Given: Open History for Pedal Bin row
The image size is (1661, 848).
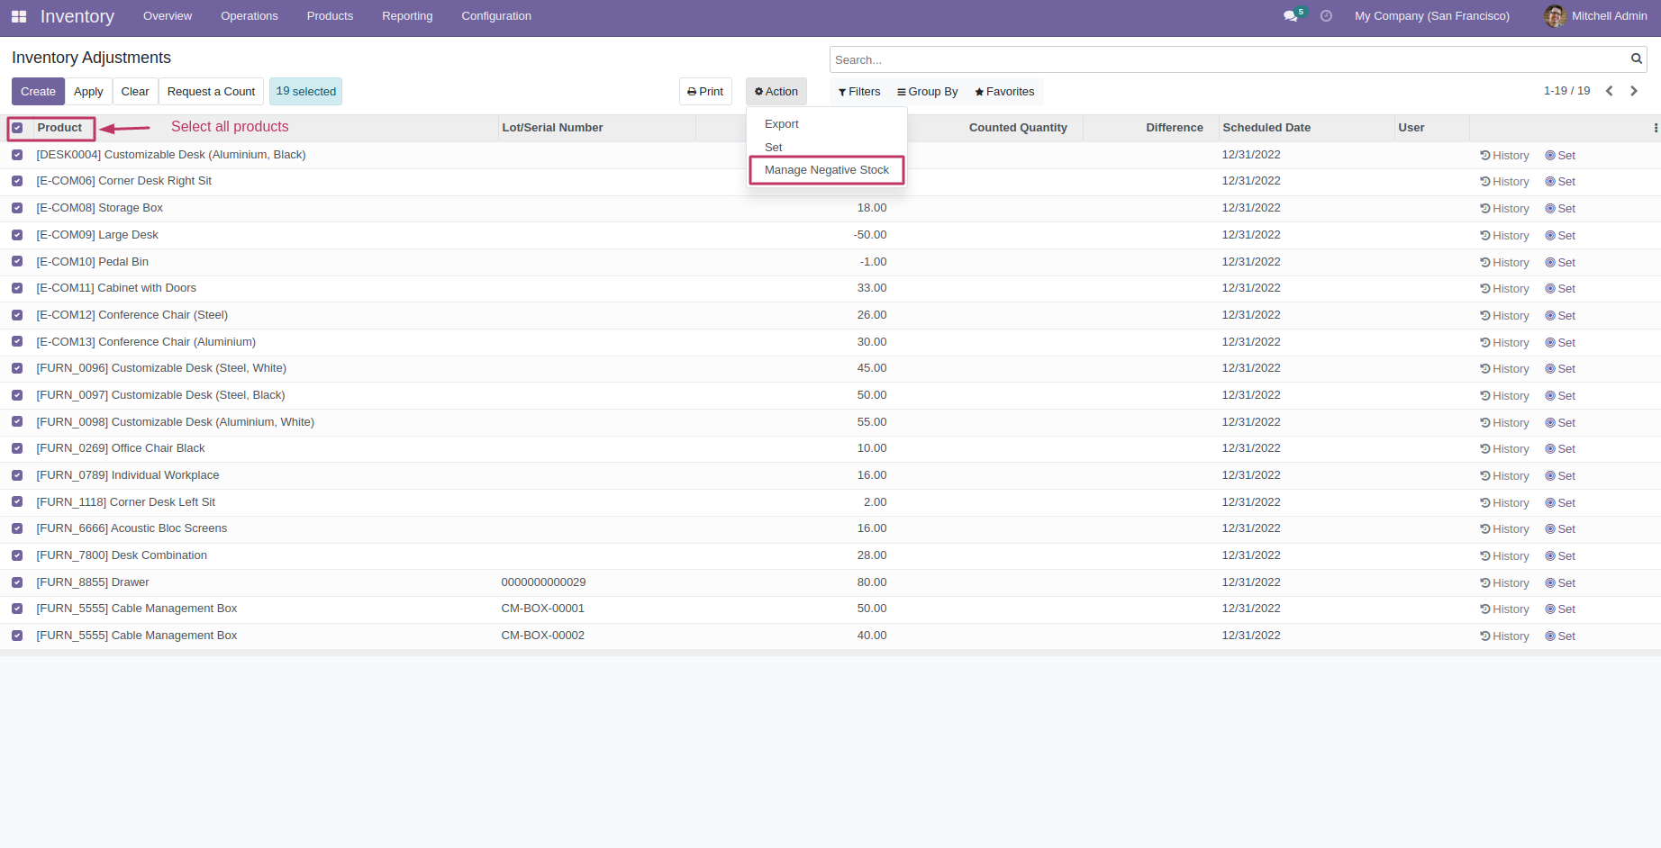Looking at the screenshot, I should coord(1504,263).
